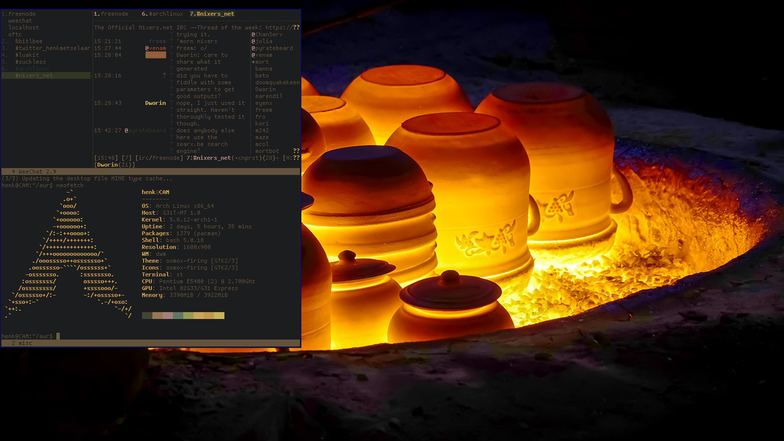Click the 'neofetch' command text
Viewport: 784px width, 441px height.
point(70,186)
